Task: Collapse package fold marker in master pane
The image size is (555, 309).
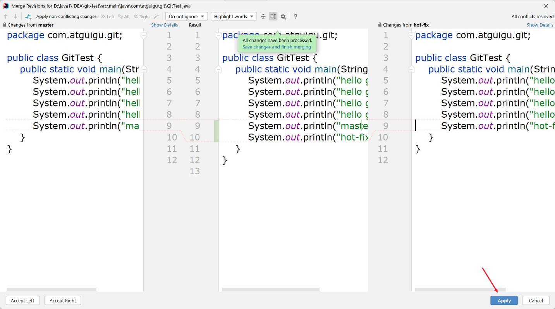Action: pos(143,36)
